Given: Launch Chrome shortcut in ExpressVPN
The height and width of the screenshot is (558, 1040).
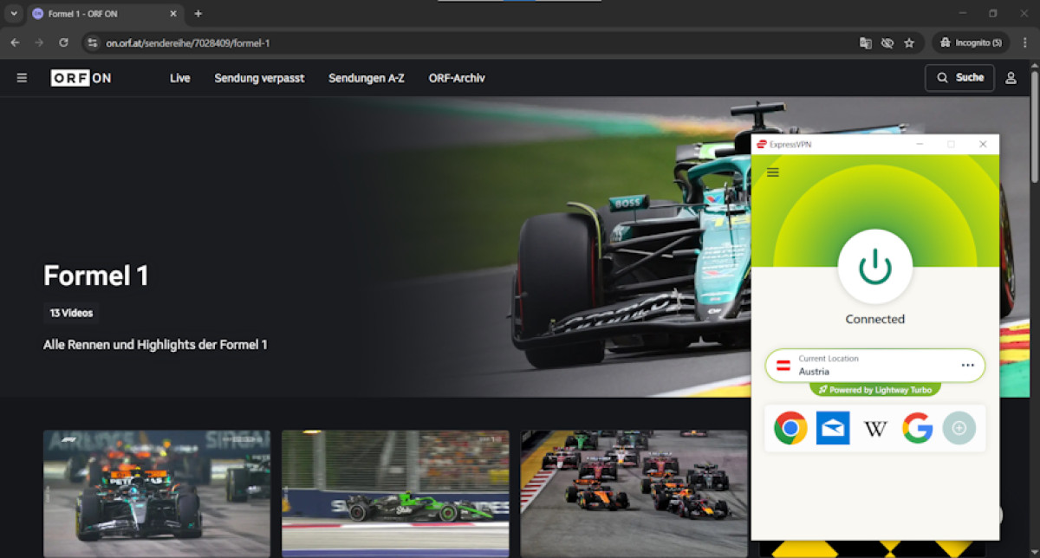Looking at the screenshot, I should pyautogui.click(x=790, y=428).
